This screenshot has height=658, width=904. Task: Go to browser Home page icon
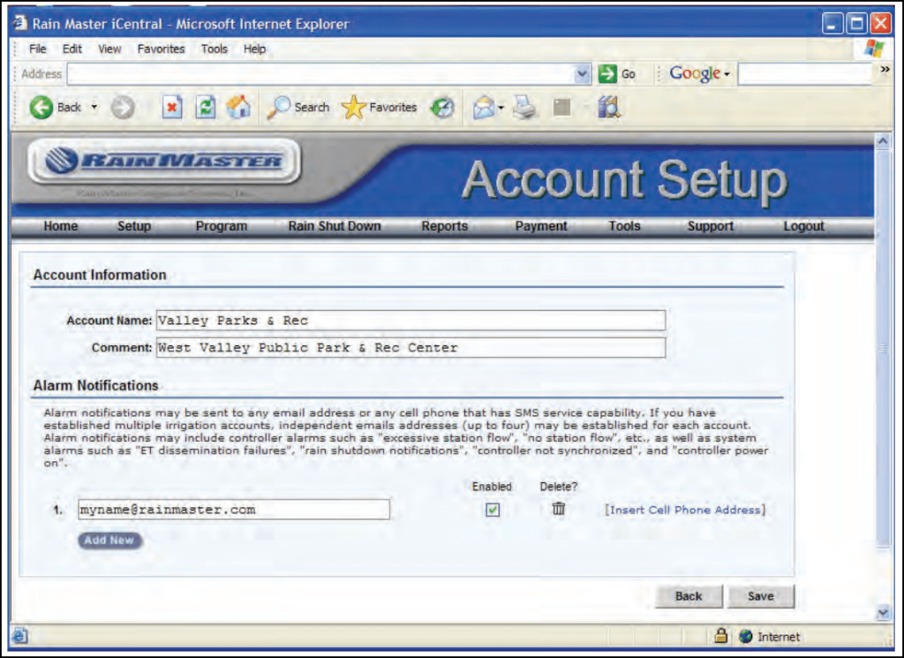[x=237, y=107]
